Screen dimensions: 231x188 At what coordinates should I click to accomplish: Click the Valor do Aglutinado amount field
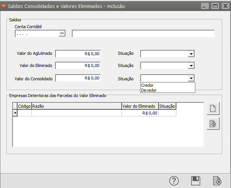(78, 54)
